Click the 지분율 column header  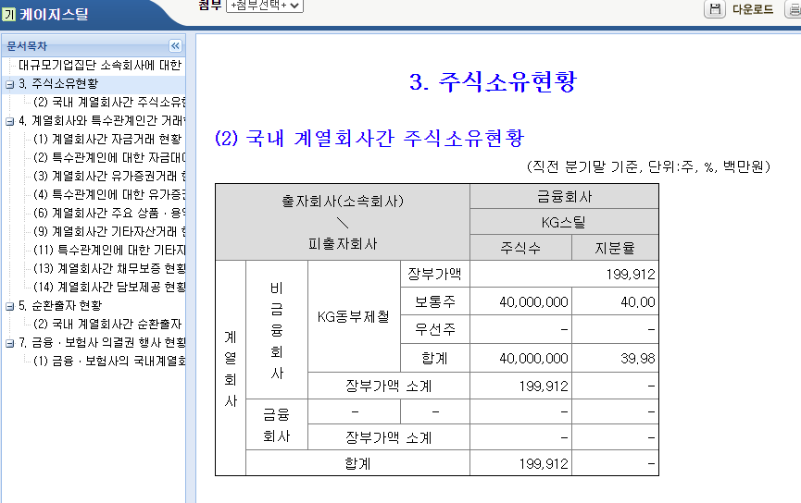tap(615, 248)
